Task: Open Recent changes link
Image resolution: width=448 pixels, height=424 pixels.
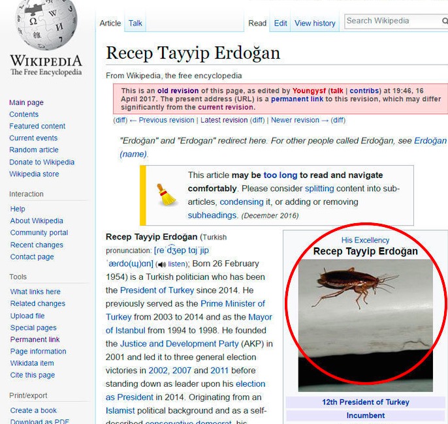Action: 37,245
